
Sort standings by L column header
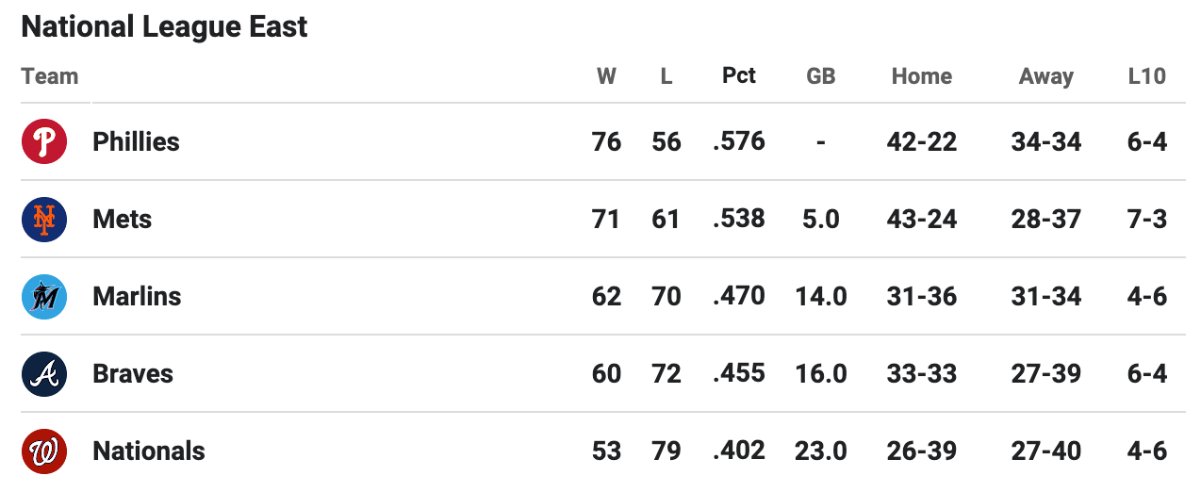coord(666,76)
